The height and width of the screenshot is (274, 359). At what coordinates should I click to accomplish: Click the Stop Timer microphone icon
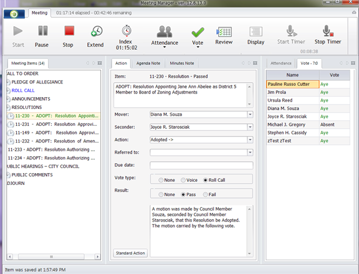point(328,31)
